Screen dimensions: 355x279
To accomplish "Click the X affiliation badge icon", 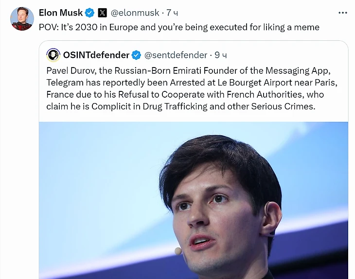I will point(102,13).
